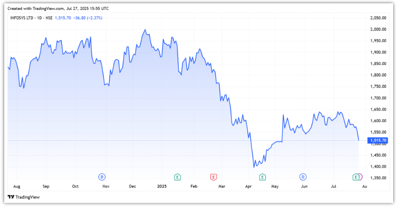This screenshot has width=396, height=207.
Task: Click the blue 1,515.70 current price tag
Action: 378,141
